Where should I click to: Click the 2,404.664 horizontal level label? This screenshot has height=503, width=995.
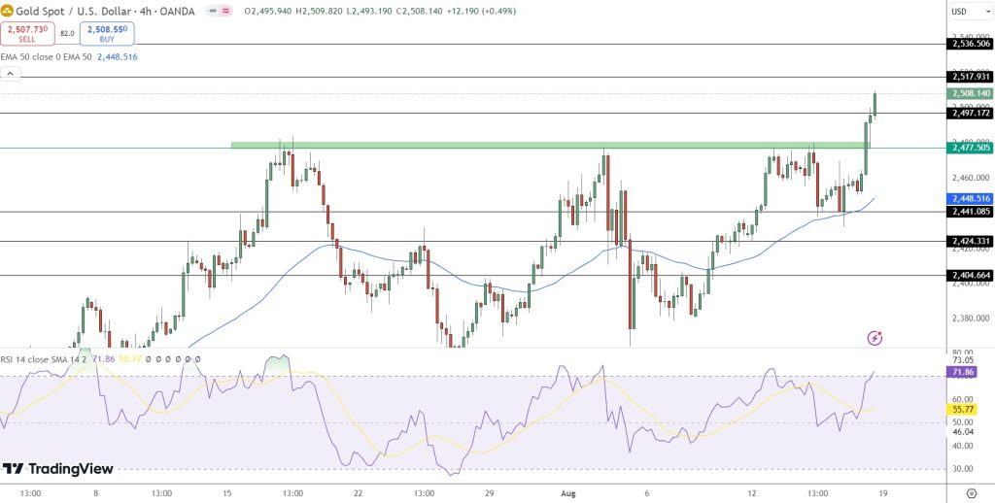click(969, 276)
